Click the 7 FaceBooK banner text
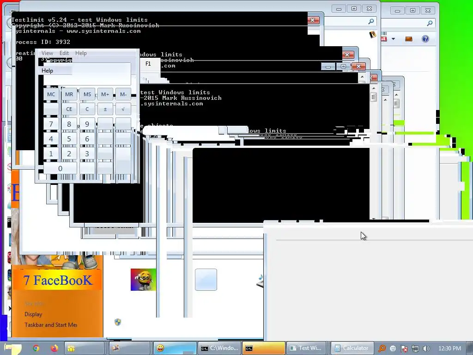Viewport: 473px width, 355px height. pos(57,281)
